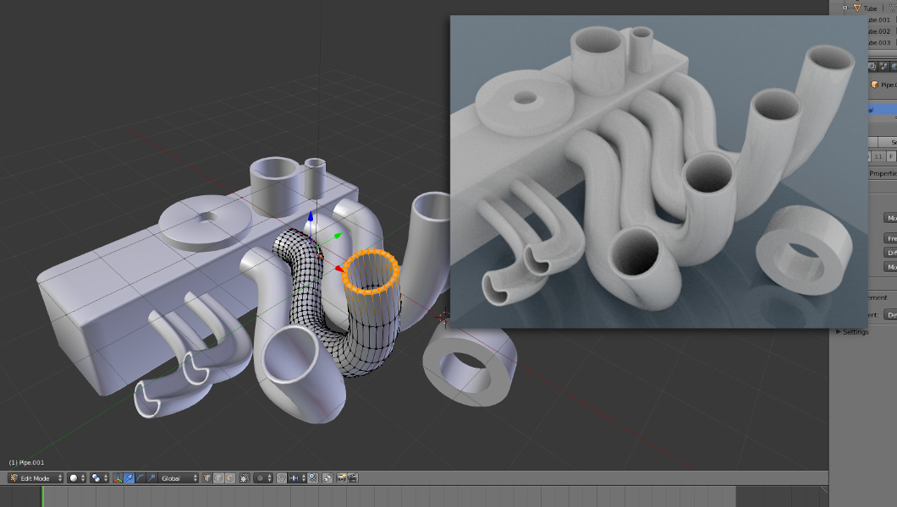Viewport: 897px width, 507px height.
Task: Open the Edit Mode selector dropdown
Action: pos(36,478)
